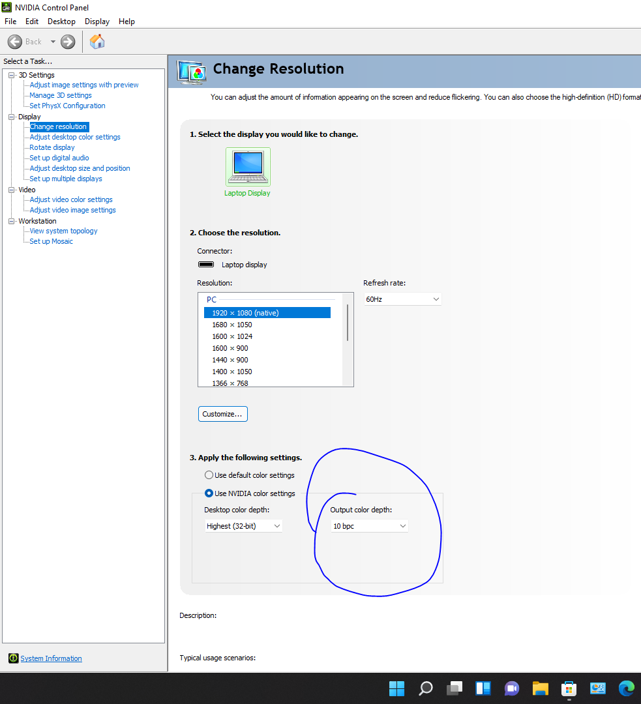Viewport: 641px width, 704px height.
Task: Open Adjust desktop color settings
Action: [x=75, y=137]
